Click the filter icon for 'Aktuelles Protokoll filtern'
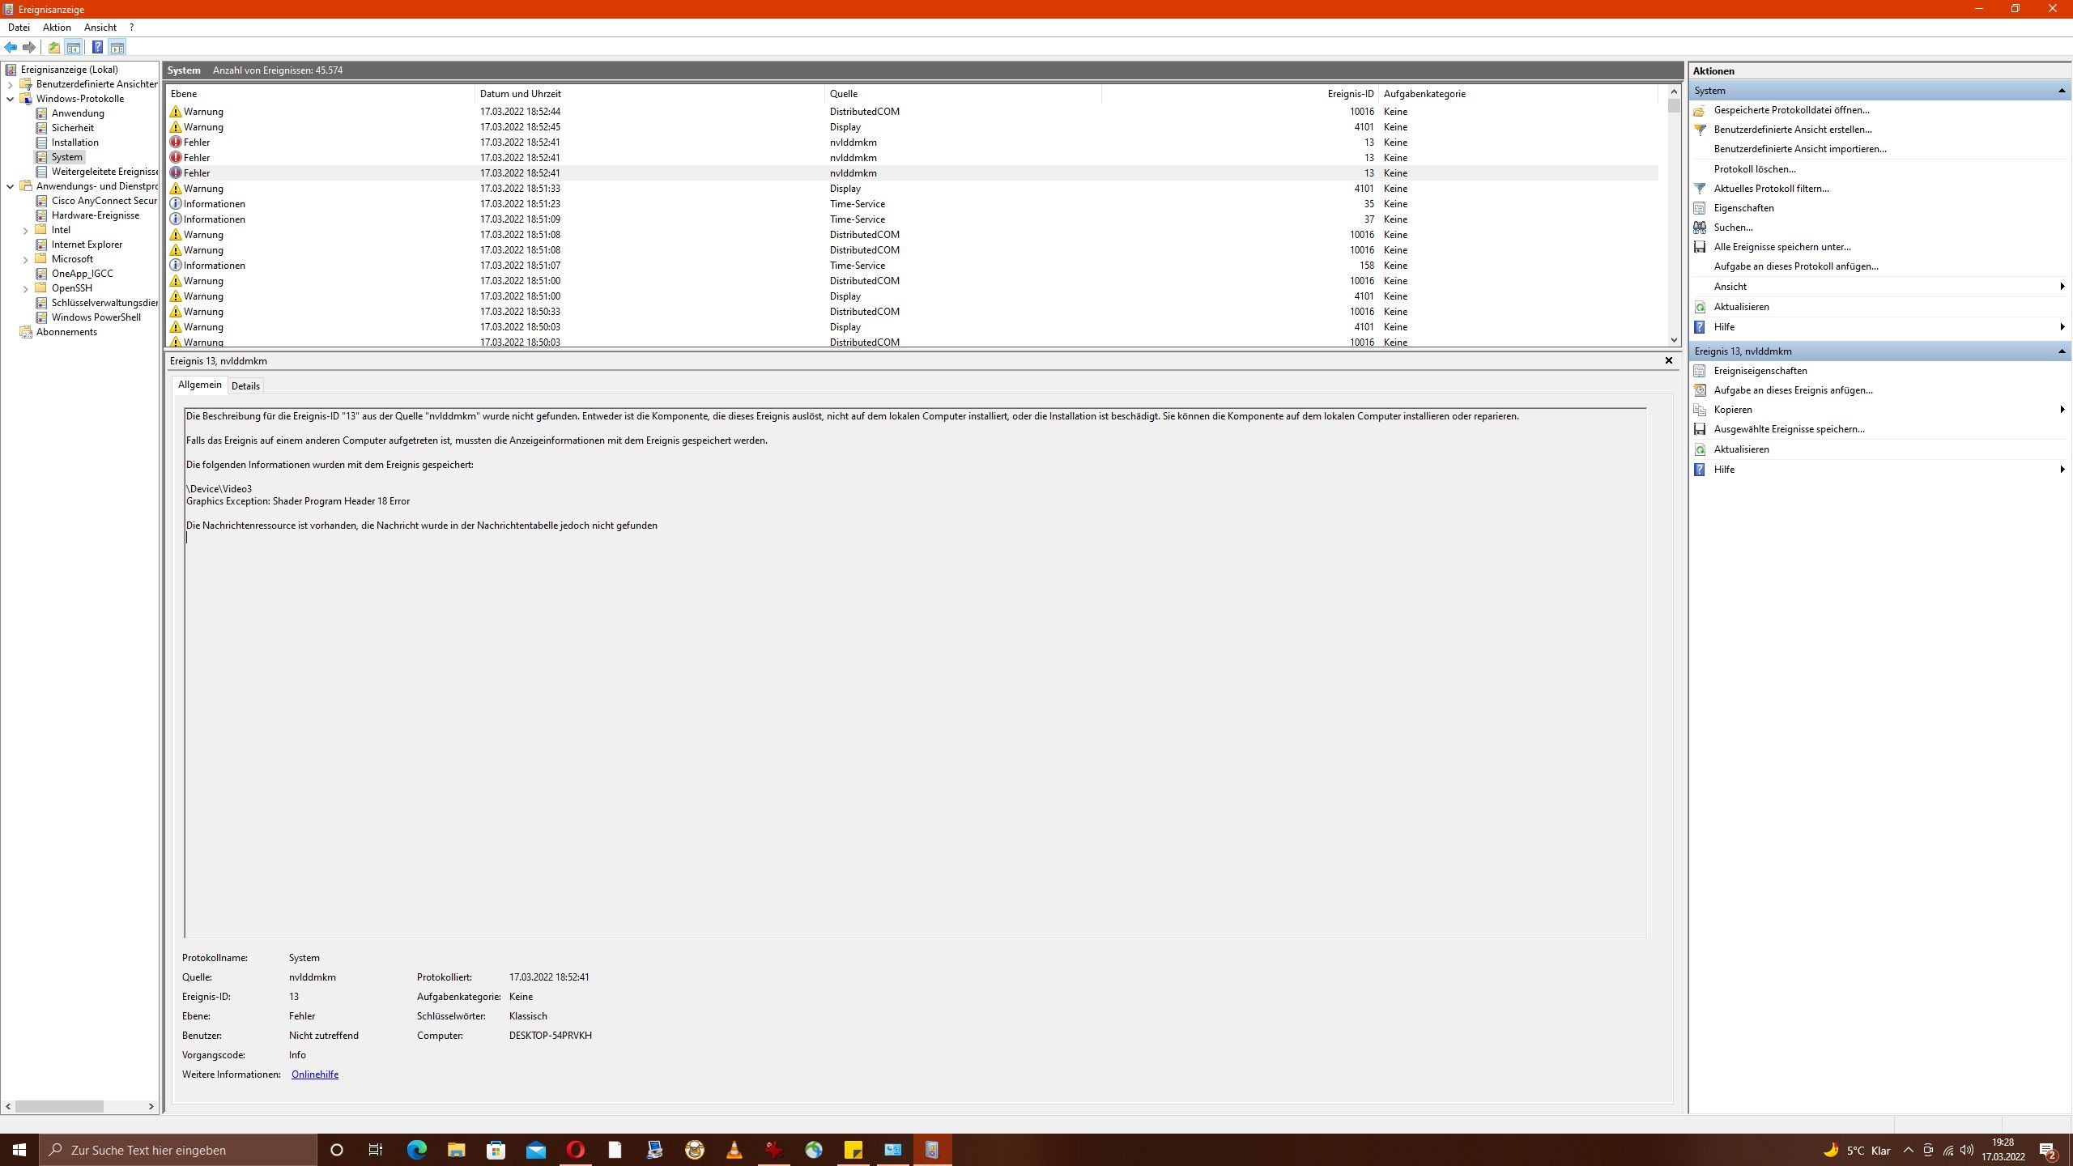The width and height of the screenshot is (2073, 1166). [x=1700, y=189]
